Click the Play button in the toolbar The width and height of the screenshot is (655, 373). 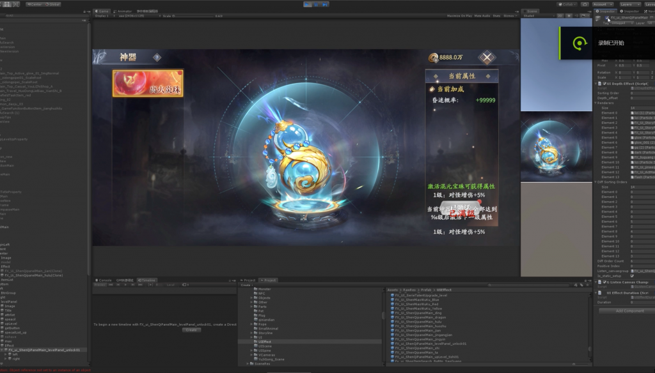pos(308,4)
